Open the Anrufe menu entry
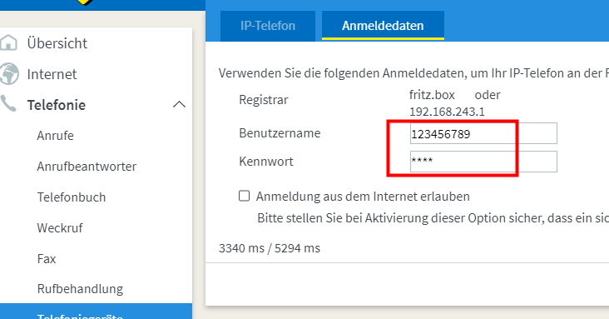The width and height of the screenshot is (609, 319). point(55,136)
